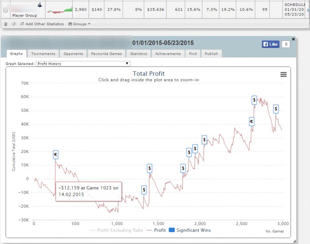Select the Achievements tab
The height and width of the screenshot is (244, 310).
point(168,53)
